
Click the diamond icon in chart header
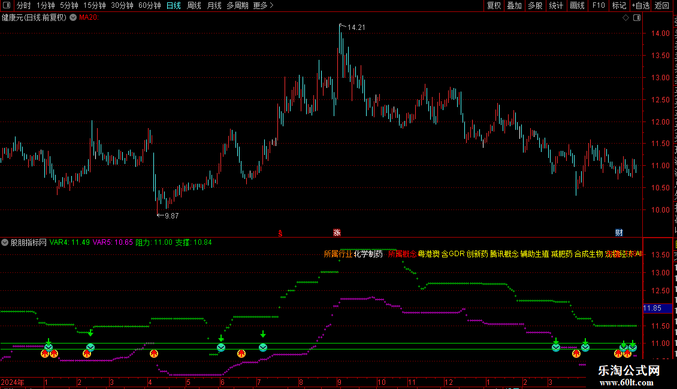tap(625, 18)
